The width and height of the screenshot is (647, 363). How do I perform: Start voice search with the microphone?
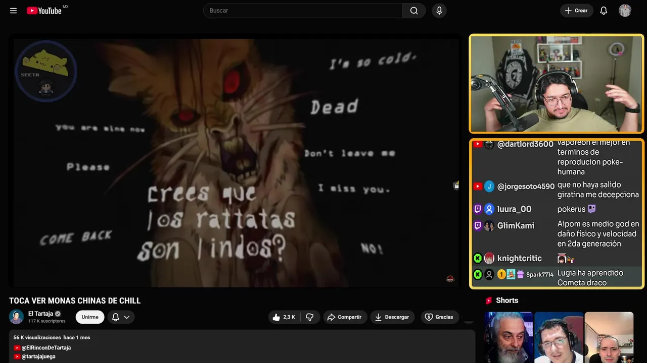[439, 11]
